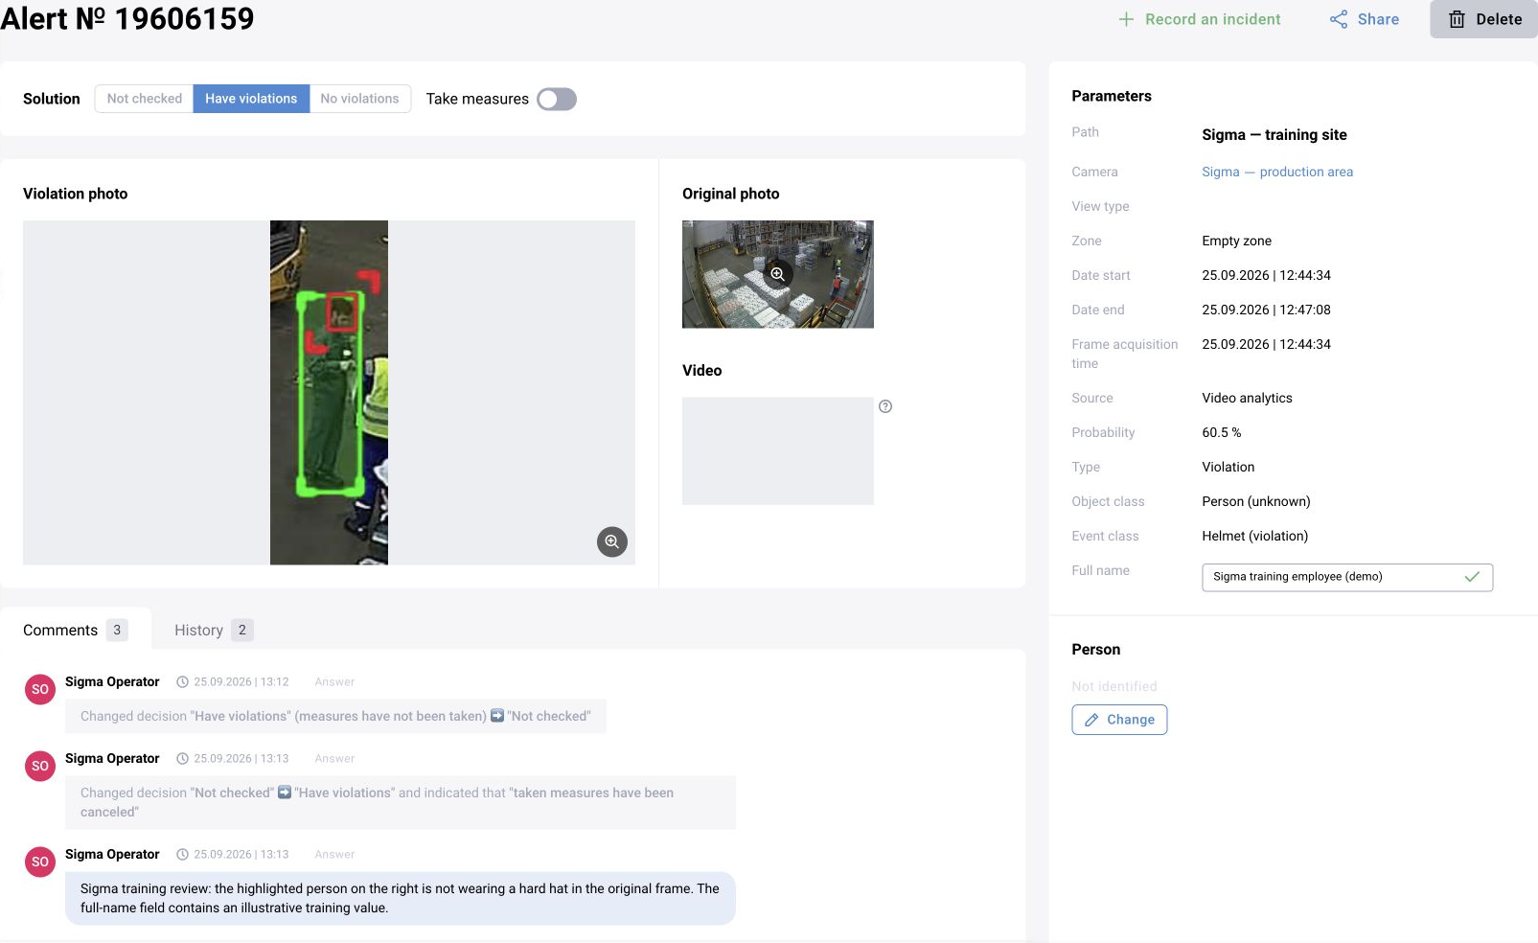Click magnifier icon on original photo
Image resolution: width=1538 pixels, height=943 pixels.
point(778,274)
